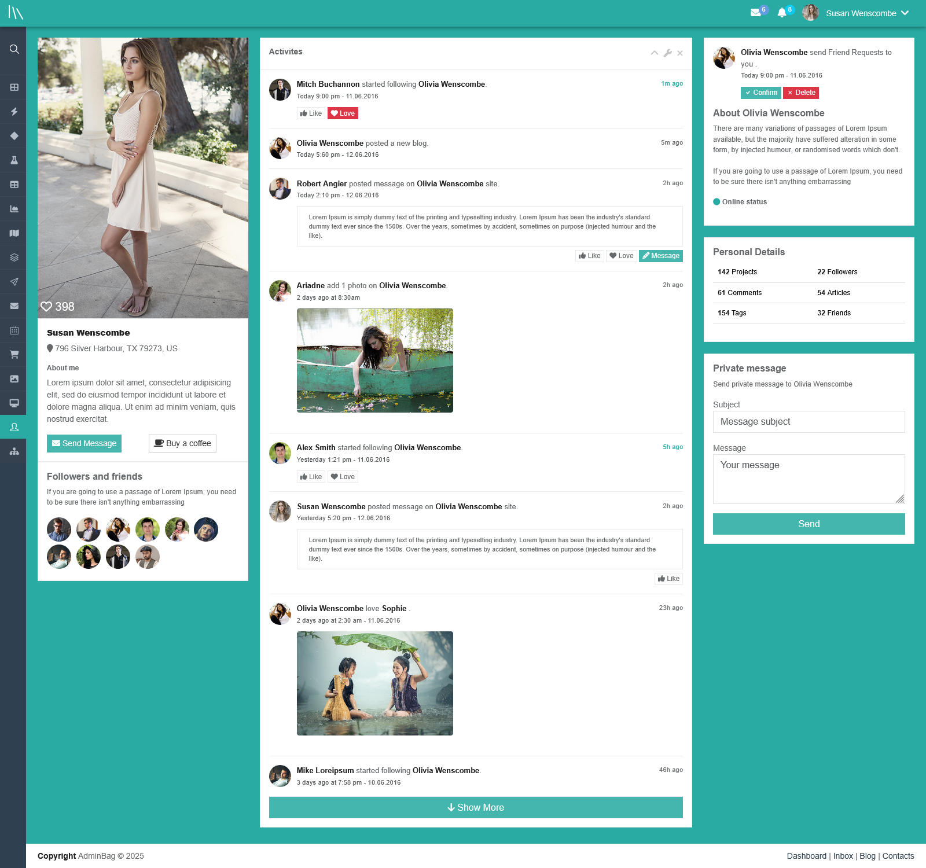Reply with Message to Robert Angier's post
The width and height of the screenshot is (926, 868).
(661, 256)
